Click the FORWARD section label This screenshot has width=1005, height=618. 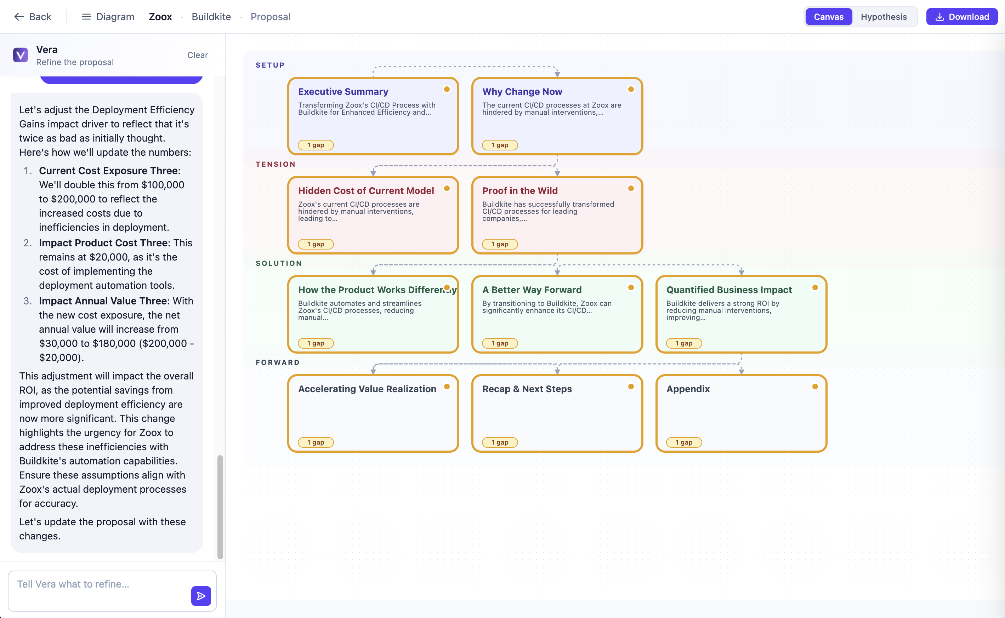pos(278,362)
